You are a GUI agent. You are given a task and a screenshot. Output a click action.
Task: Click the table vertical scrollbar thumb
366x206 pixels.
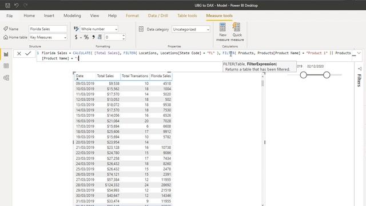[262, 83]
